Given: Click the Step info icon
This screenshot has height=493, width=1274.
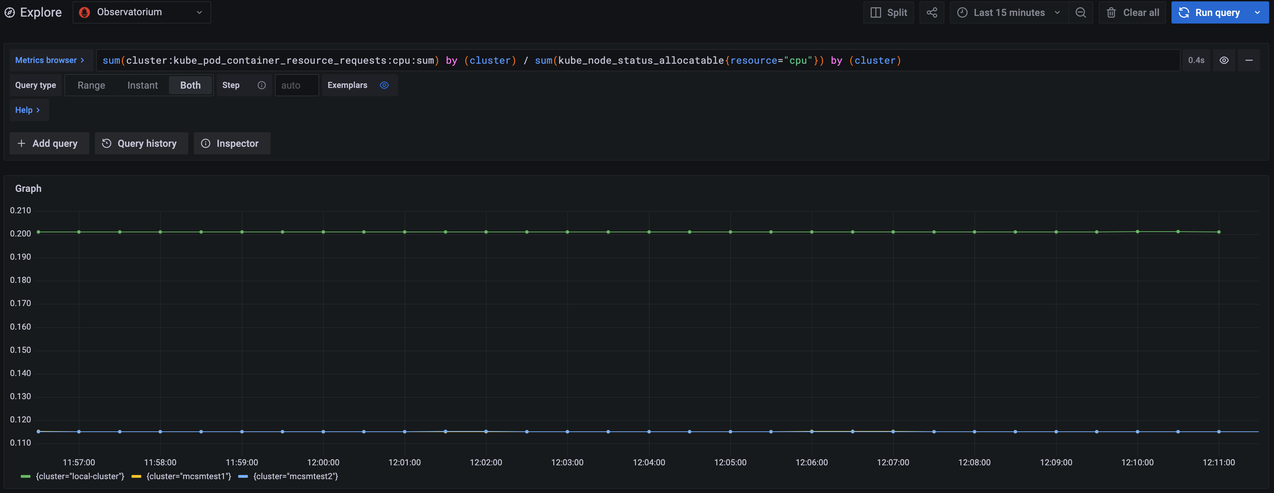Looking at the screenshot, I should tap(262, 84).
